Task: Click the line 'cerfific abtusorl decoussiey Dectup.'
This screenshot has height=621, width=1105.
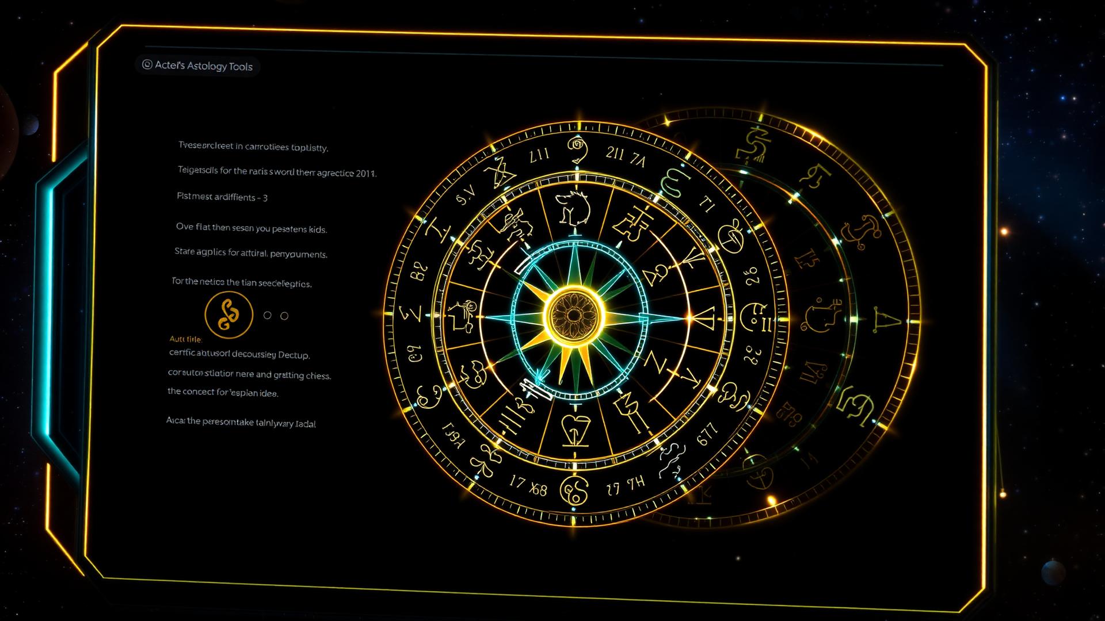Action: 239,354
